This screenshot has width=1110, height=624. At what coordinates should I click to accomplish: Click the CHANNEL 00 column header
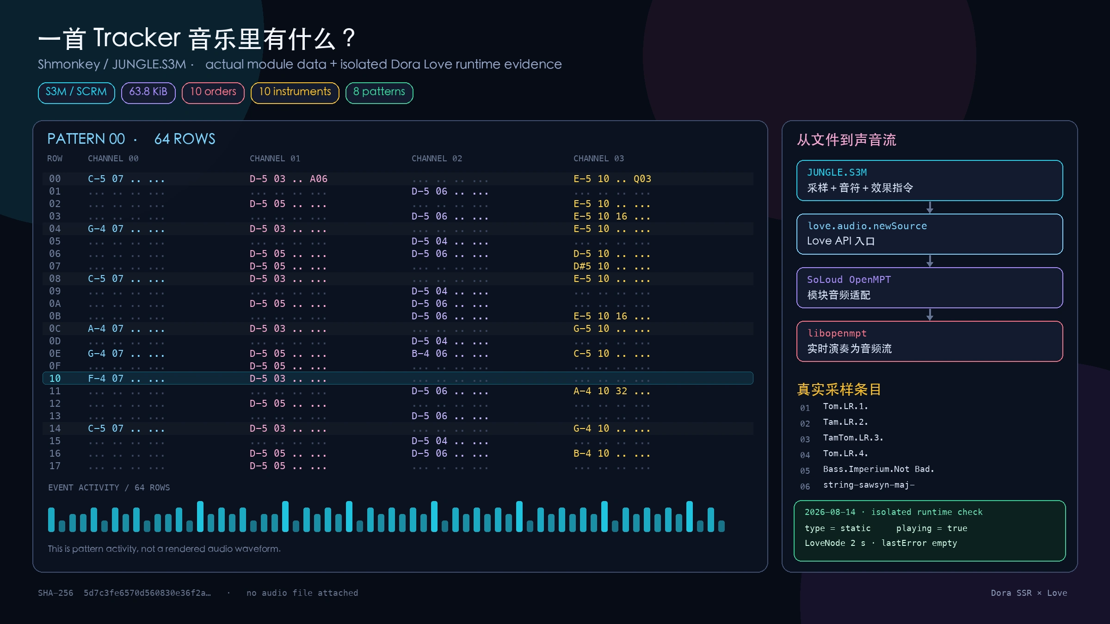113,159
